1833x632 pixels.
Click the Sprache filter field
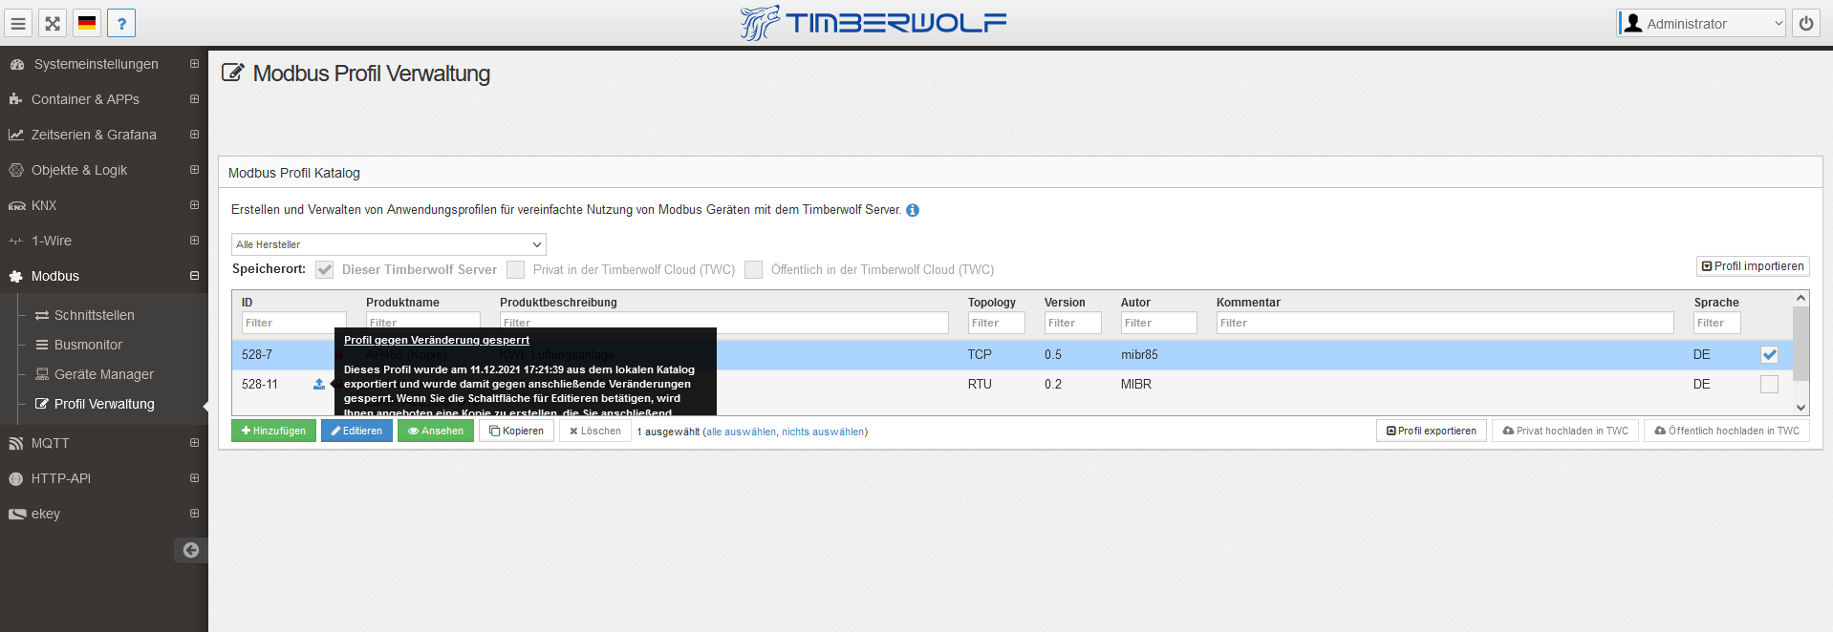(1717, 323)
